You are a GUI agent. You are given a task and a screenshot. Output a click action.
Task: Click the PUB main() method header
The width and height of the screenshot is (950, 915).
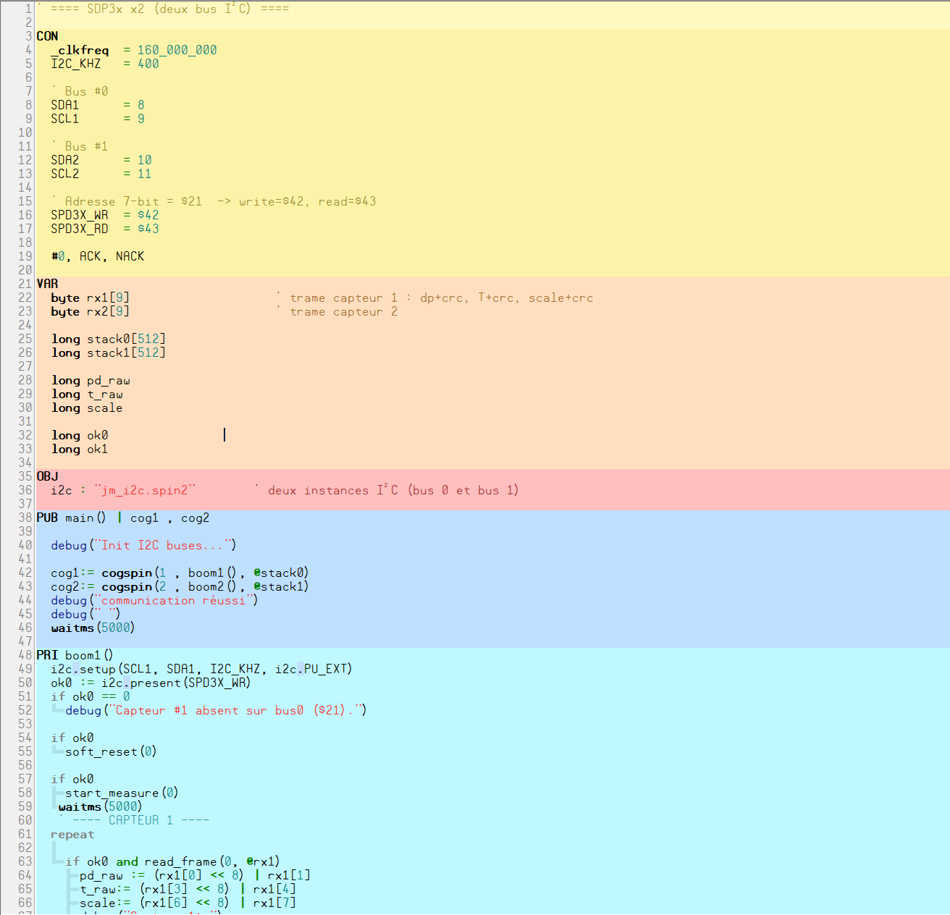71,518
